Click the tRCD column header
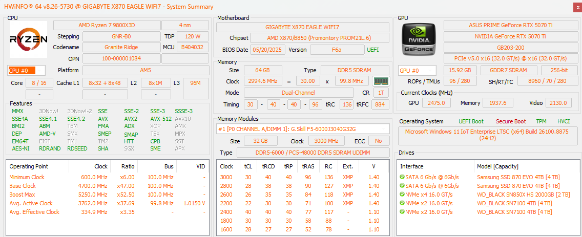582x237 pixels. coord(268,166)
